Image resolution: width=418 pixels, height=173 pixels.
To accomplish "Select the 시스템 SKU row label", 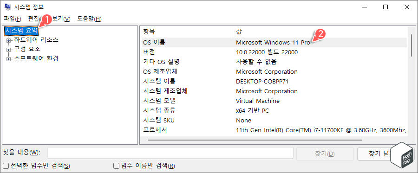I will click(159, 120).
